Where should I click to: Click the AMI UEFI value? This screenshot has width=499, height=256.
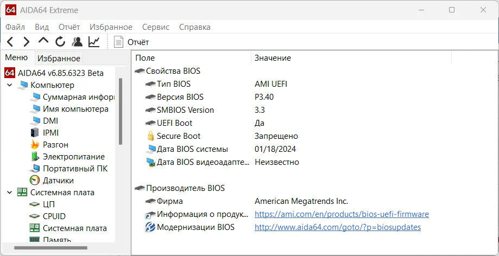click(271, 84)
